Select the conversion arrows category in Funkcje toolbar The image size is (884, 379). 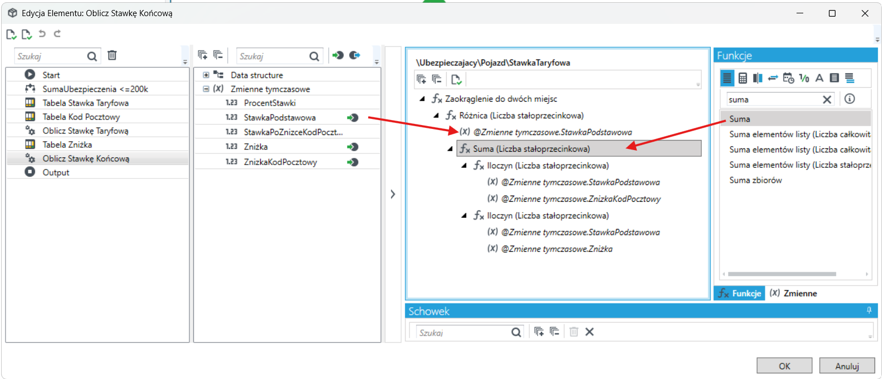tap(773, 78)
